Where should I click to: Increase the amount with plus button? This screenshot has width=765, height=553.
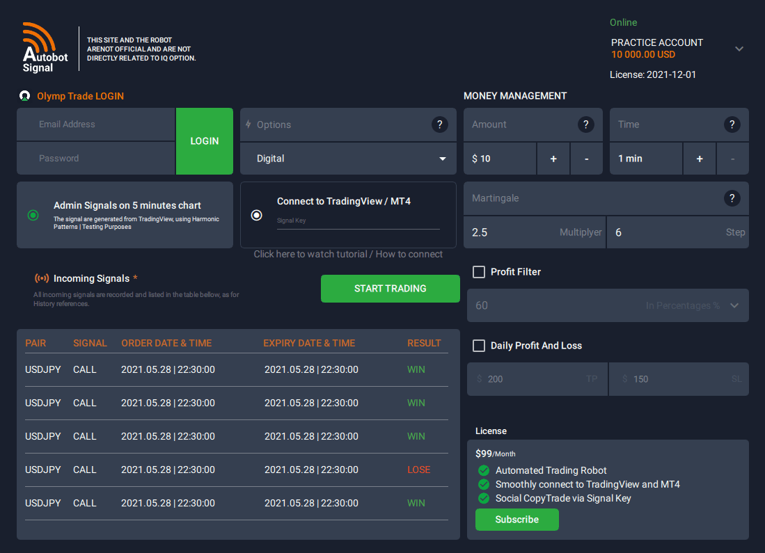tap(553, 159)
